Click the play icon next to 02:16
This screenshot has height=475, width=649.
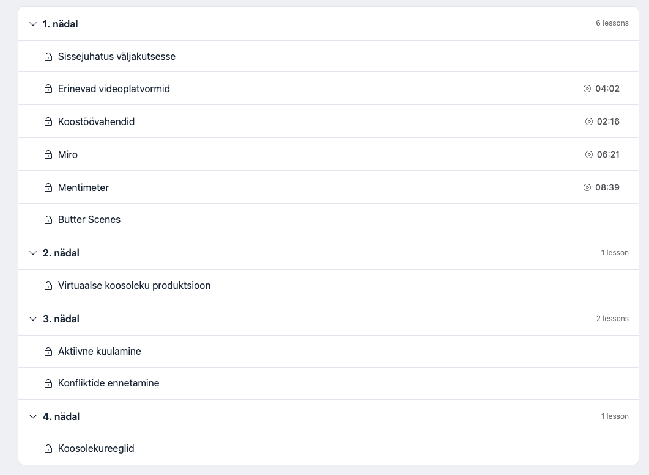(x=588, y=121)
